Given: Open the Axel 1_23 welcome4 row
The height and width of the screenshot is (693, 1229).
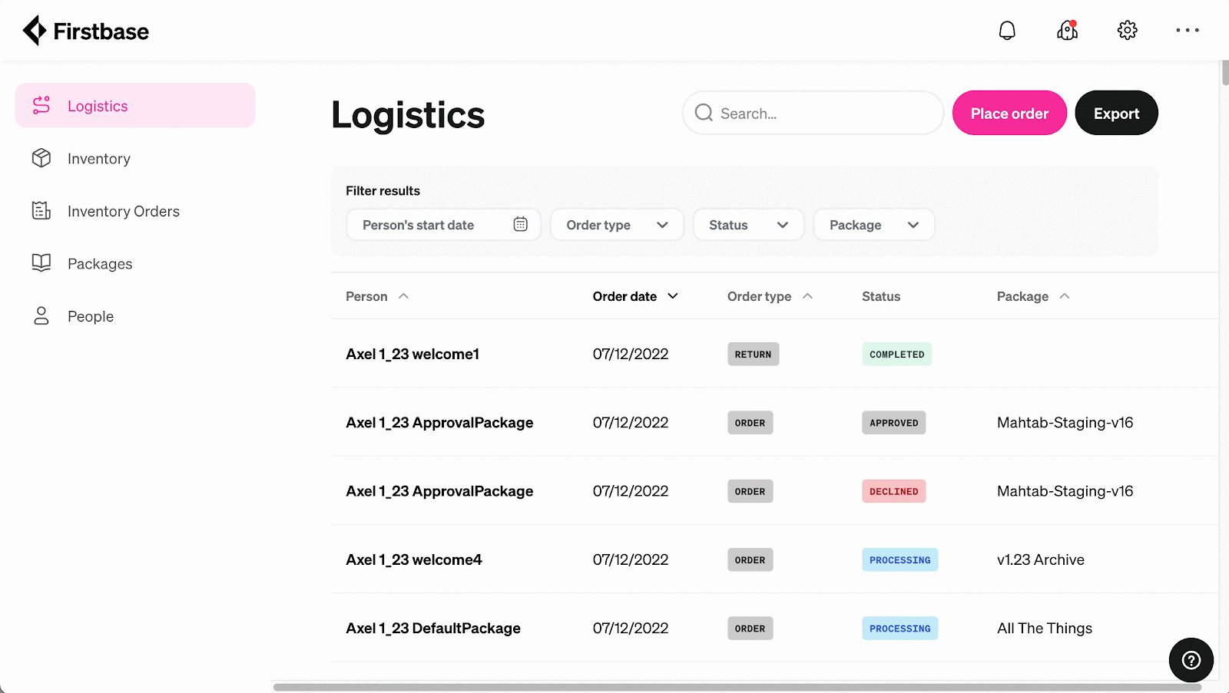Looking at the screenshot, I should click(x=774, y=559).
